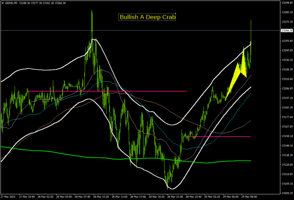Select the GER40,M5 chart title text
The height and width of the screenshot is (200, 294).
[11, 3]
